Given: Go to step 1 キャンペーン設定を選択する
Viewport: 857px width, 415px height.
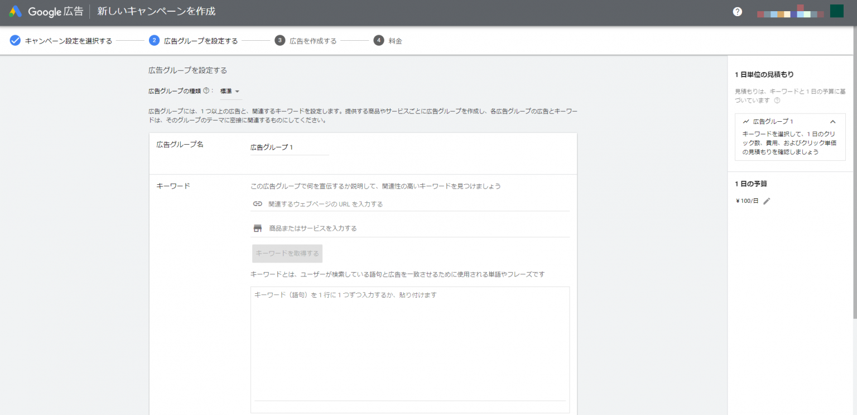Looking at the screenshot, I should [x=61, y=41].
